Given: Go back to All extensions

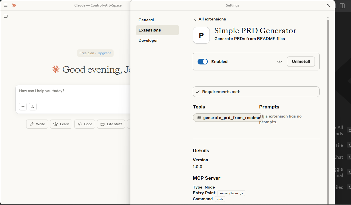Looking at the screenshot, I should (210, 19).
